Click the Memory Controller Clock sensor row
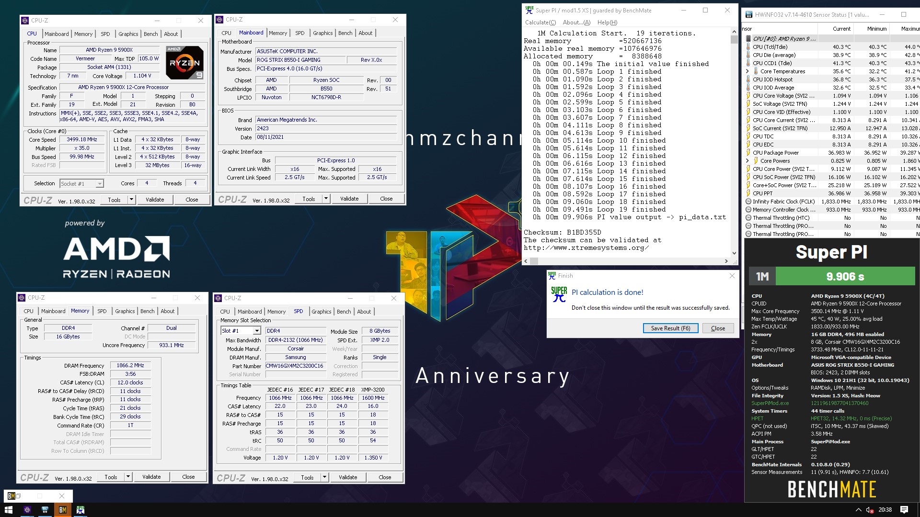The image size is (920, 517). point(832,210)
